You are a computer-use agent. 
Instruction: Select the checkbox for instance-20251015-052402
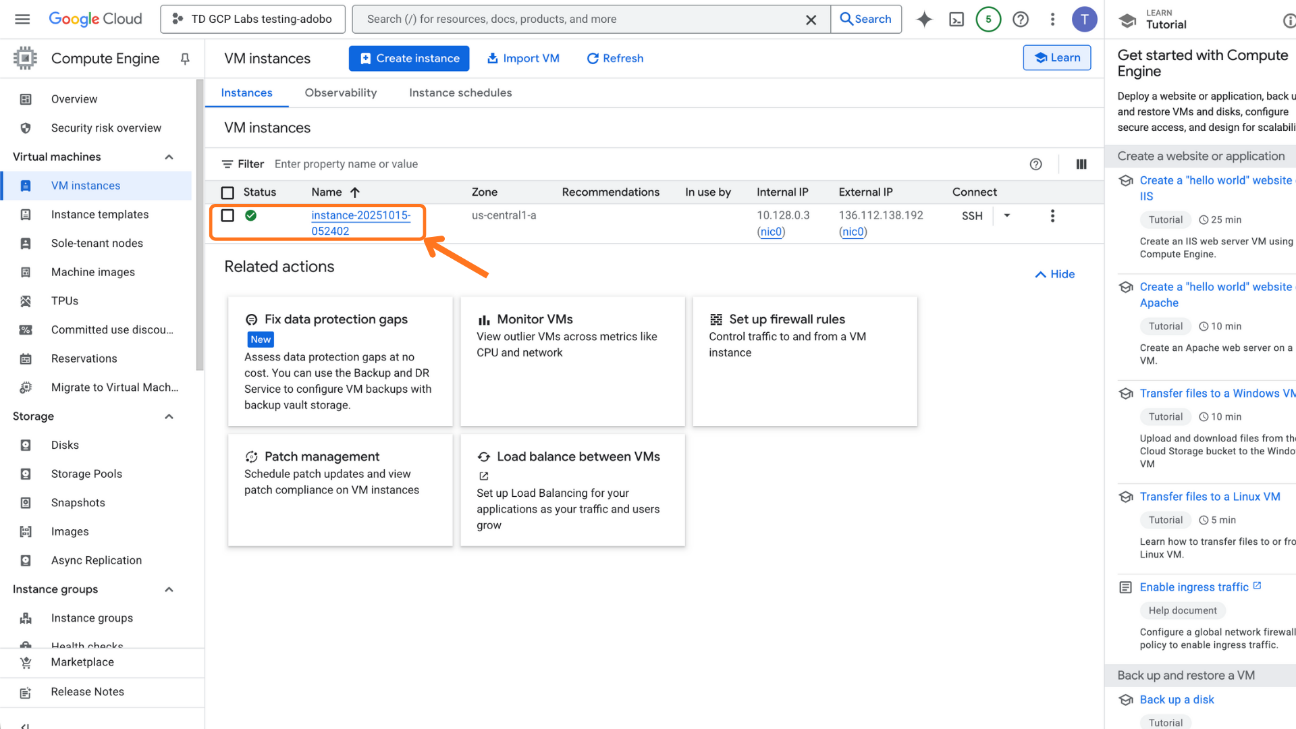[228, 215]
